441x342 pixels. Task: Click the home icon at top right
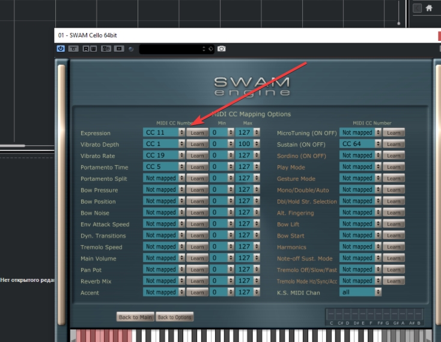click(429, 8)
